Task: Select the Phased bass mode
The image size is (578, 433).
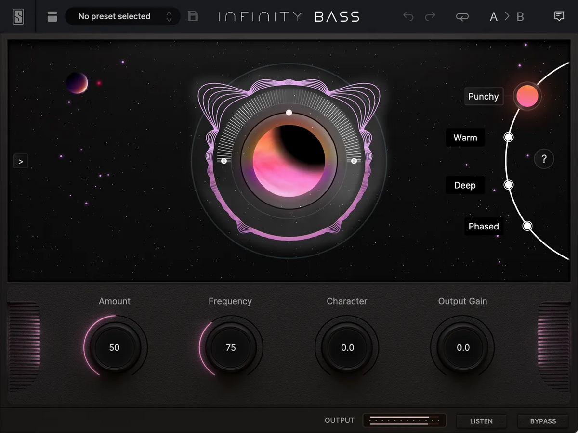Action: pyautogui.click(x=483, y=226)
